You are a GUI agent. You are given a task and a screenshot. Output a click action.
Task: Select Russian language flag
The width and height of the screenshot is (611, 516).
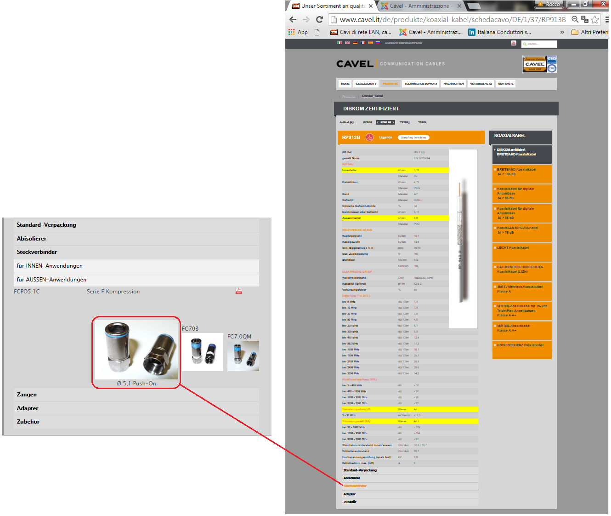[x=378, y=43]
